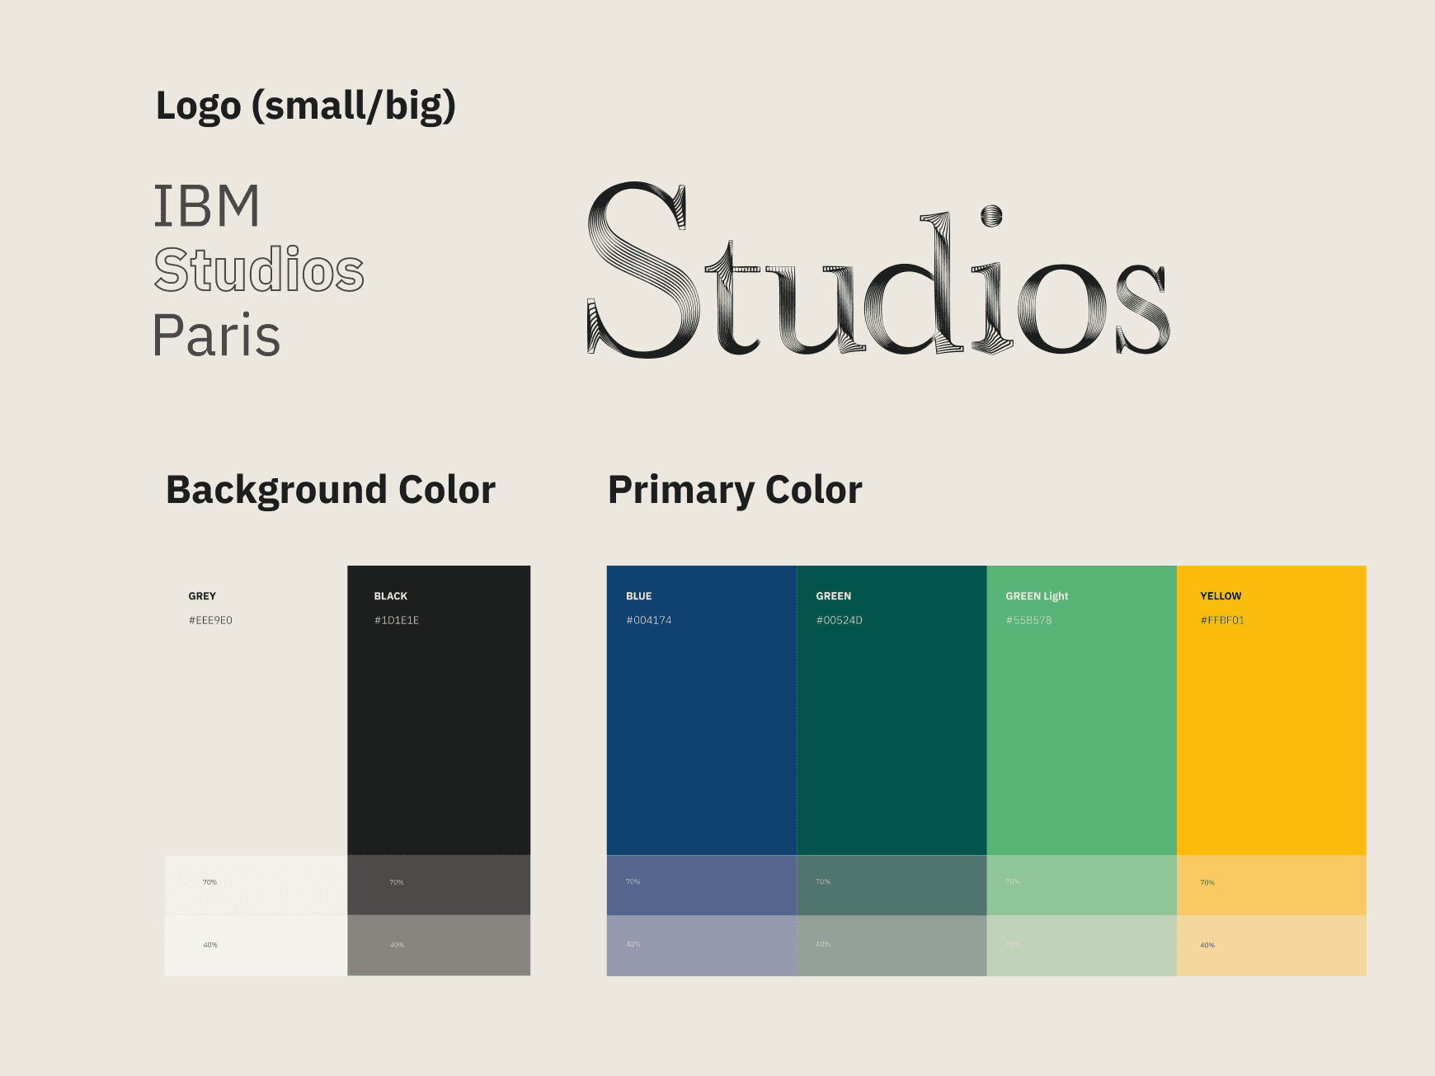Click the "BLUE" color name label

[x=639, y=596]
